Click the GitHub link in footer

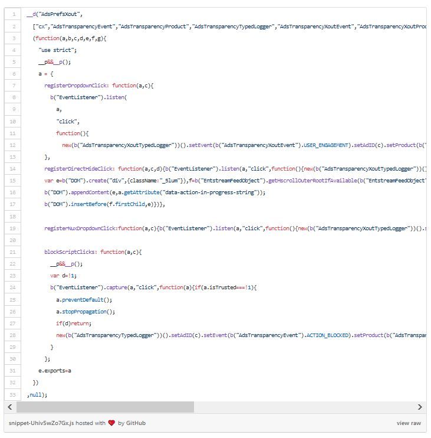click(136, 423)
